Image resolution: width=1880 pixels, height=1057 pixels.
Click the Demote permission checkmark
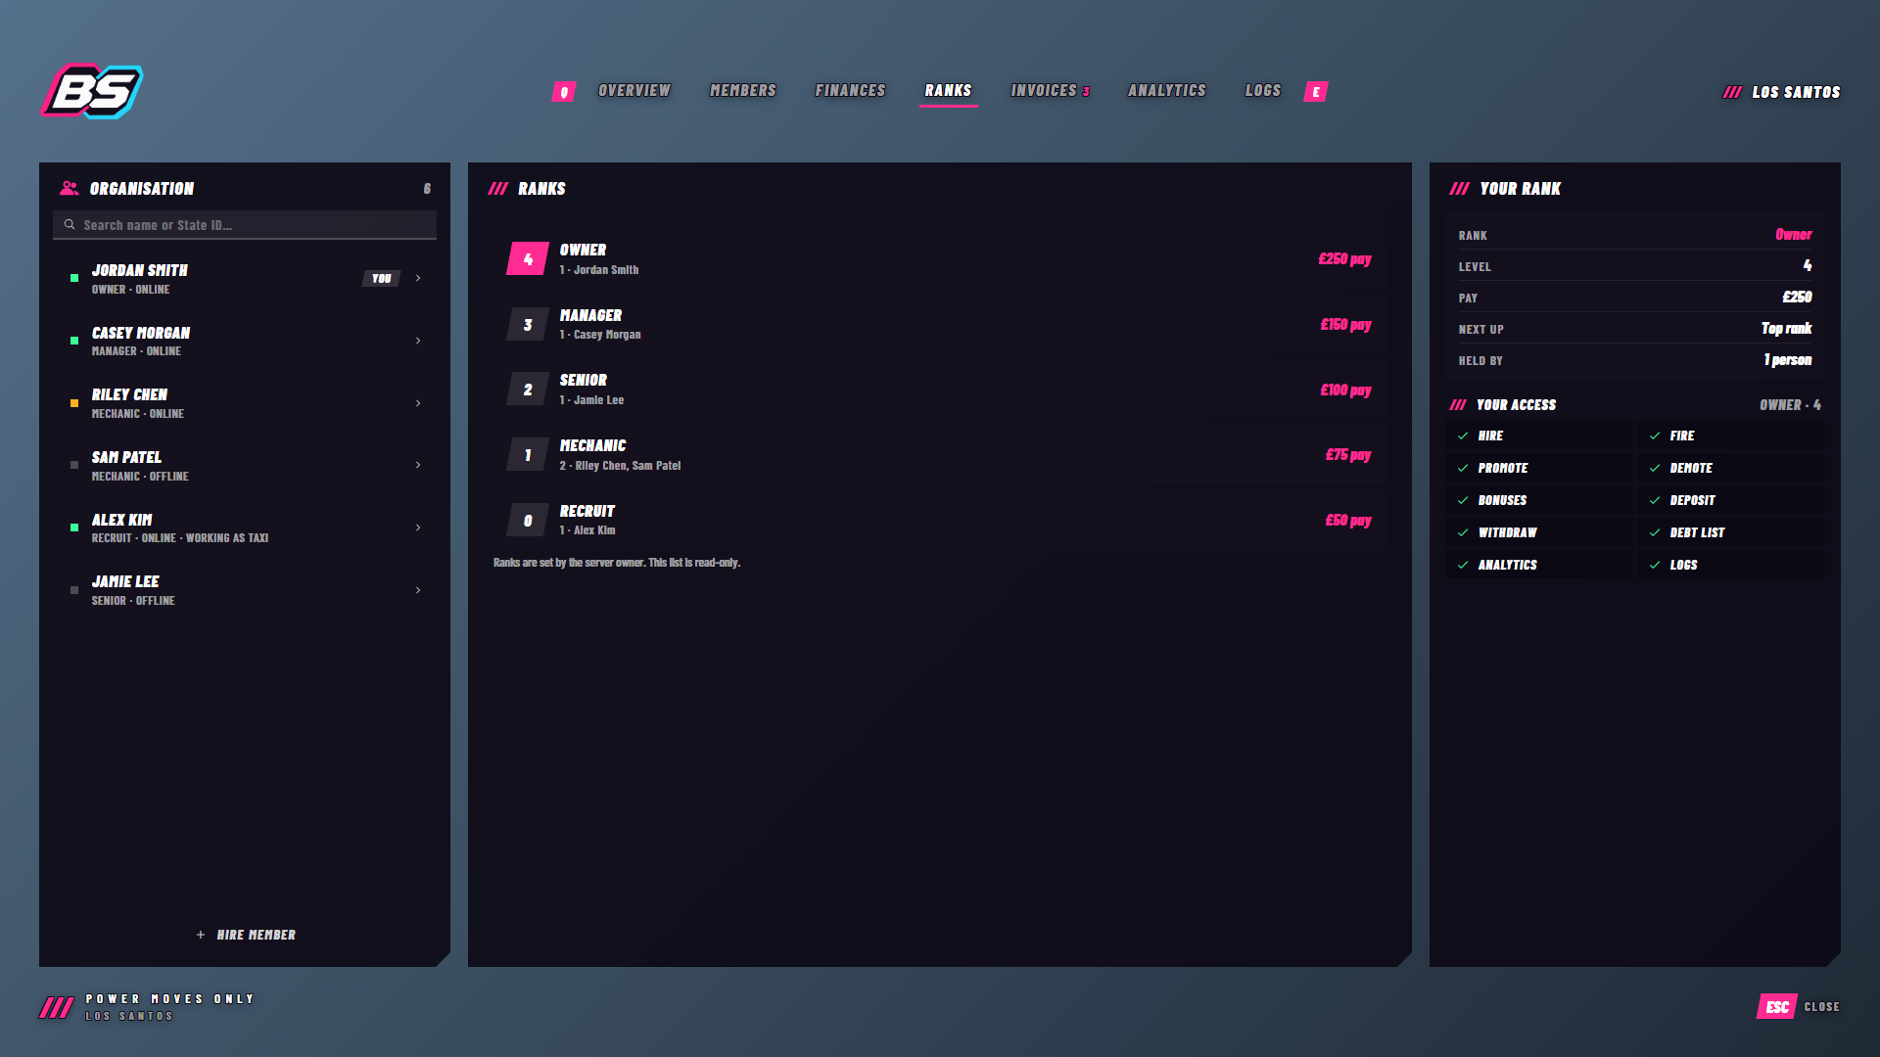click(x=1655, y=468)
